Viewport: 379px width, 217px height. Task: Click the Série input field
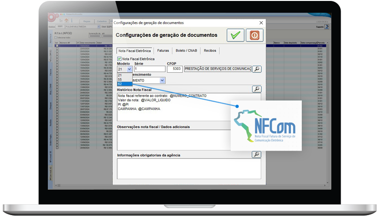[x=150, y=69]
